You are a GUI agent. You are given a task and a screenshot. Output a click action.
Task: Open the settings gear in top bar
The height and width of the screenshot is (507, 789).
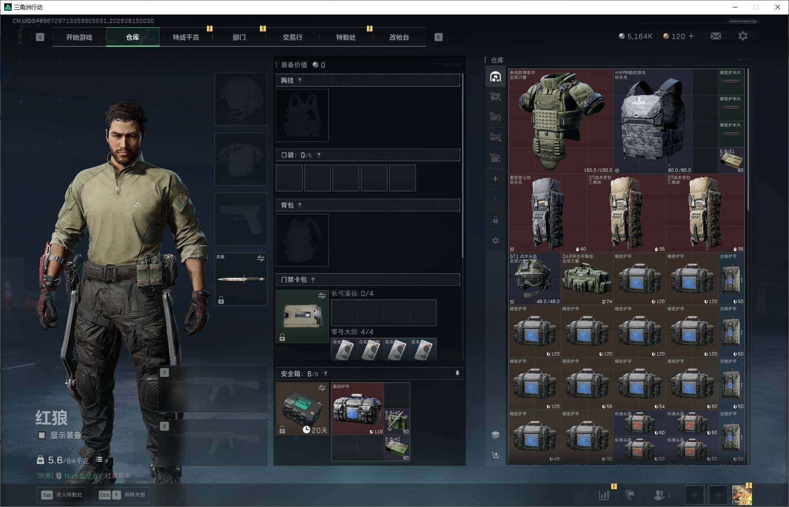[x=743, y=36]
